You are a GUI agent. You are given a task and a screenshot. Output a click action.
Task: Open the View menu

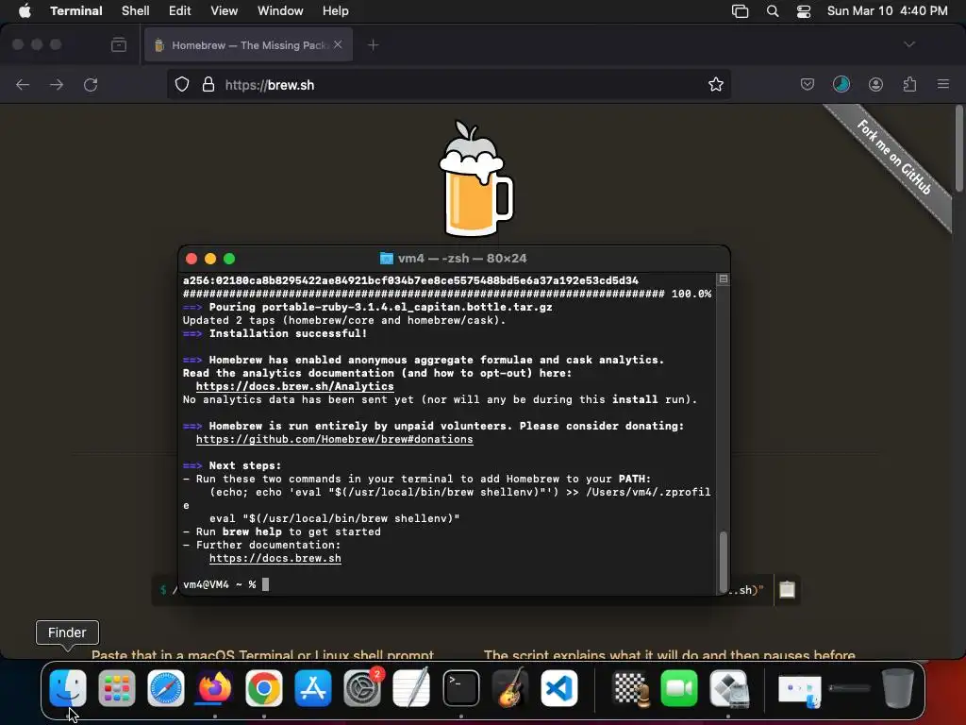(225, 11)
